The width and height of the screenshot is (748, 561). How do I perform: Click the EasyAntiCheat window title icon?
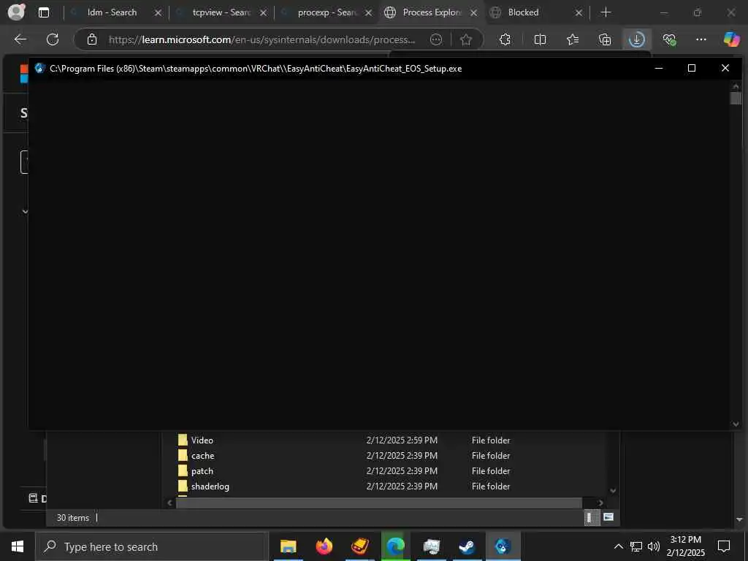click(40, 68)
